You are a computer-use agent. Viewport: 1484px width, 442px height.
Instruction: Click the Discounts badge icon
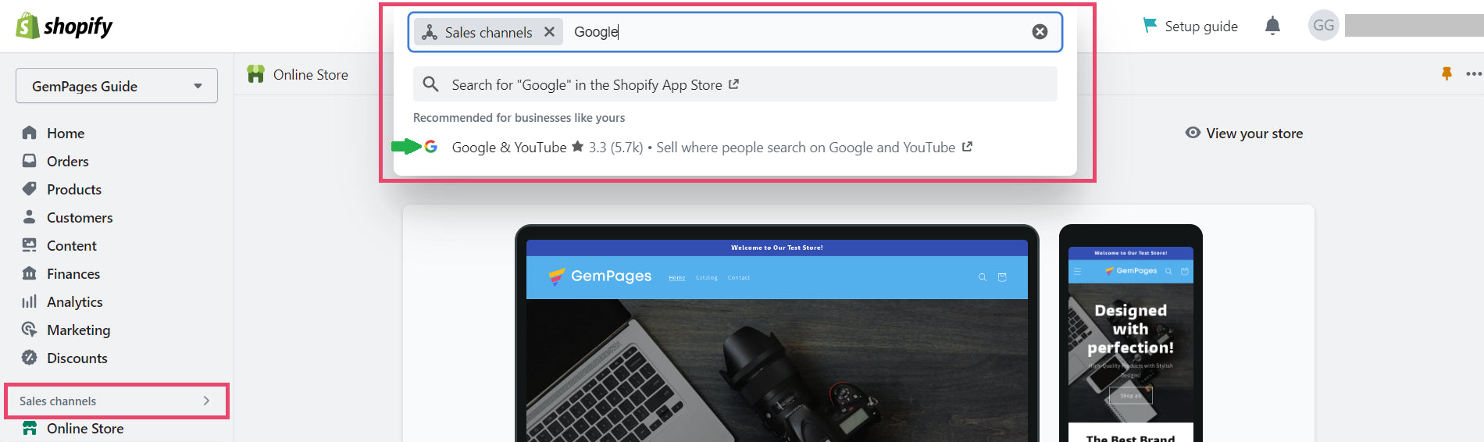click(x=30, y=358)
